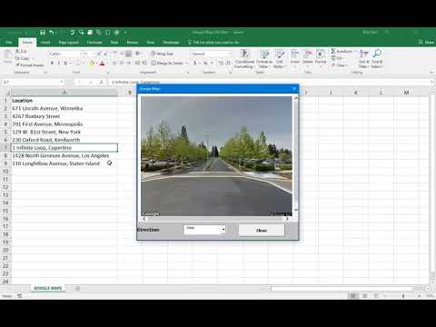
Task: Apply bold formatting
Action: (52, 63)
